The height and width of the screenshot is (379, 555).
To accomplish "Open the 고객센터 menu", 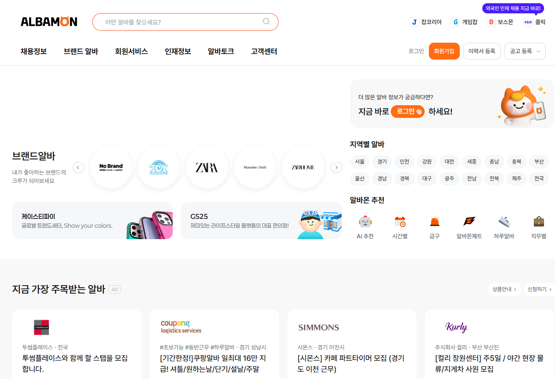I will [x=264, y=52].
